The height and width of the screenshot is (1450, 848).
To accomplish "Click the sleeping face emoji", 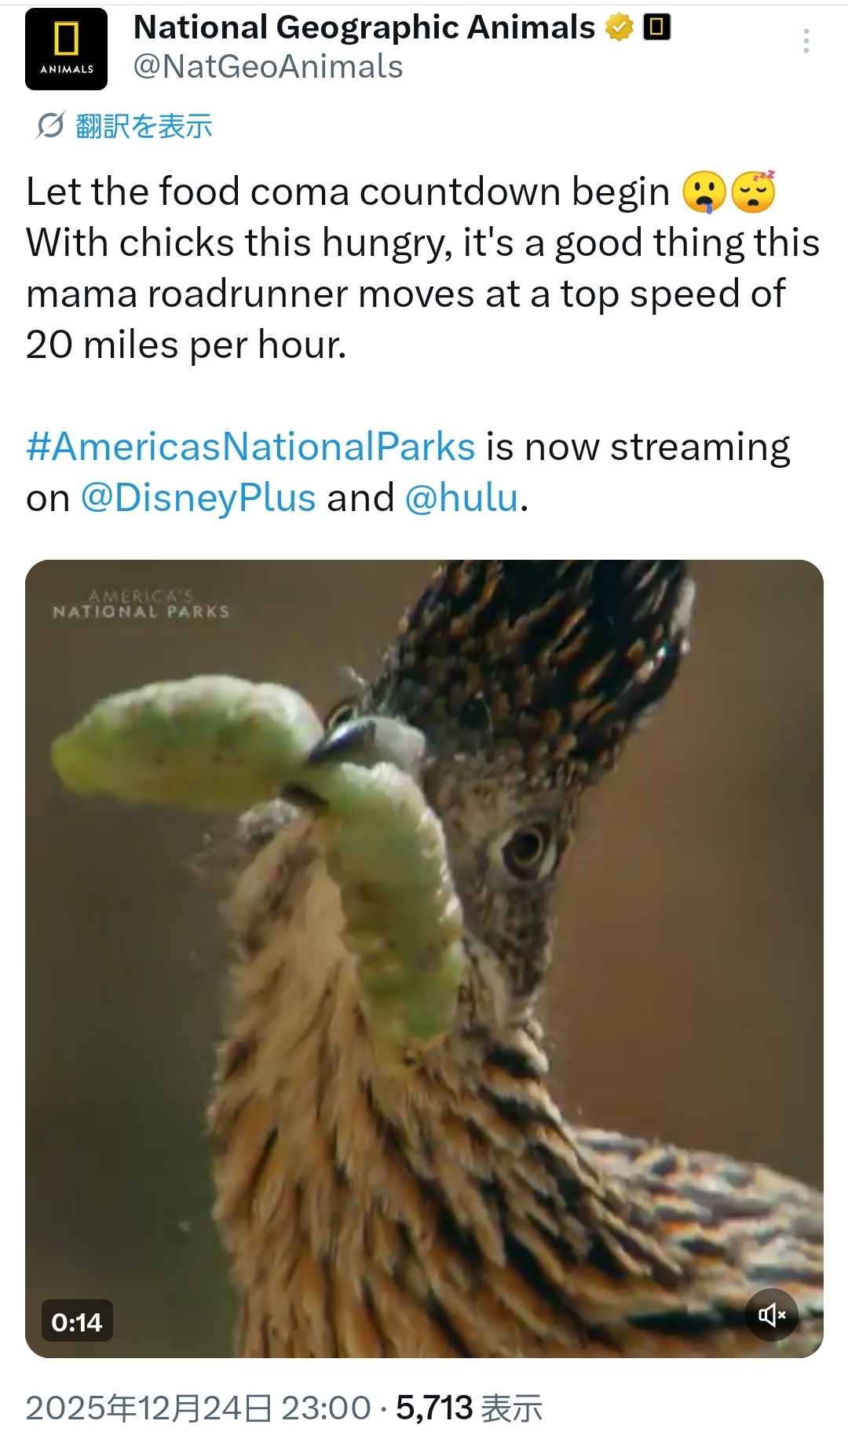I will pyautogui.click(x=754, y=192).
